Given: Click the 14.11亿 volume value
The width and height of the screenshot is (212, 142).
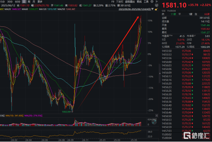Looking at the screenshot, I should tap(205, 21).
